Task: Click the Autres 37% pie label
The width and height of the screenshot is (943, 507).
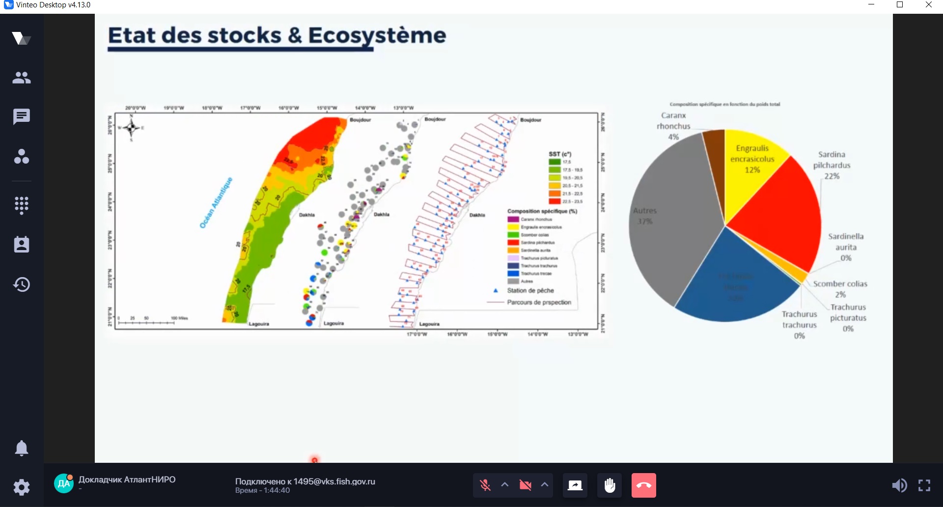Action: [645, 216]
